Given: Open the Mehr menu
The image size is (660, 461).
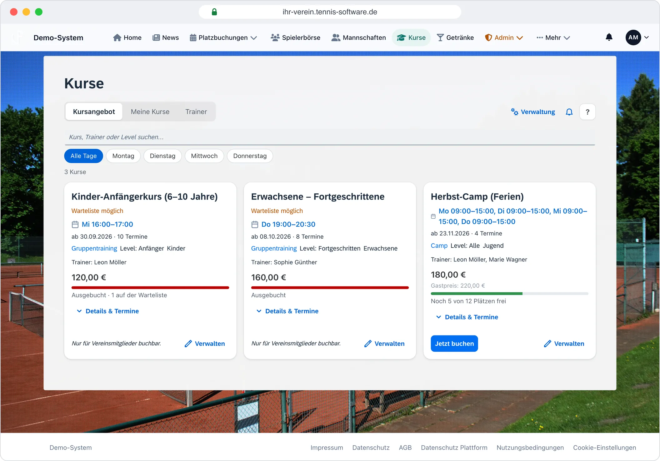Looking at the screenshot, I should tap(553, 37).
